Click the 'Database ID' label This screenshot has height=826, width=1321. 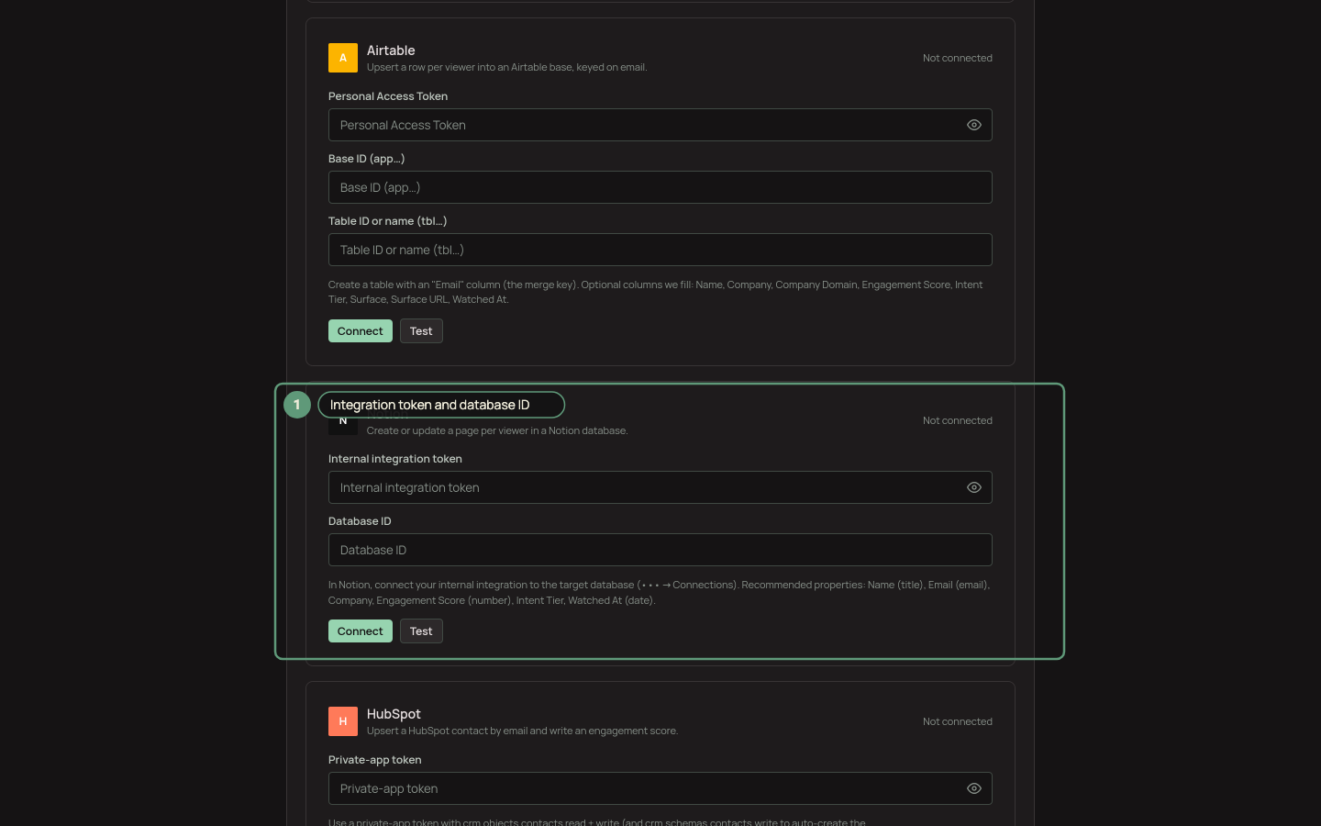pyautogui.click(x=360, y=521)
